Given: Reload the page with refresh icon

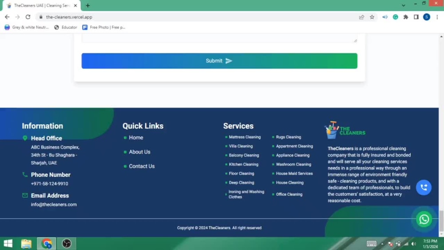Looking at the screenshot, I should (x=28, y=17).
